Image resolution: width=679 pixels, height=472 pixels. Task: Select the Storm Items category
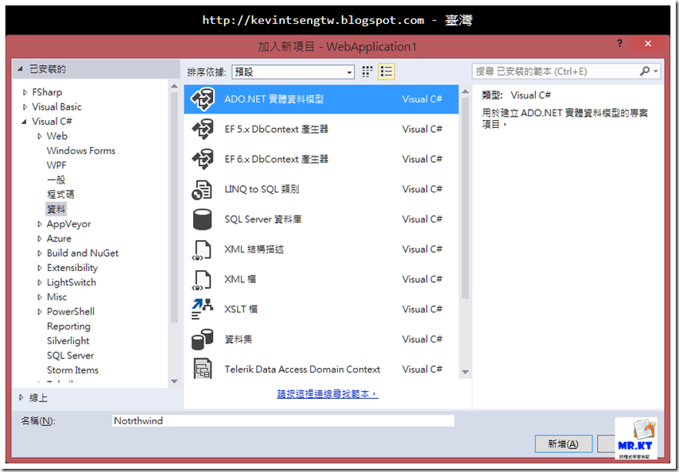tap(72, 370)
